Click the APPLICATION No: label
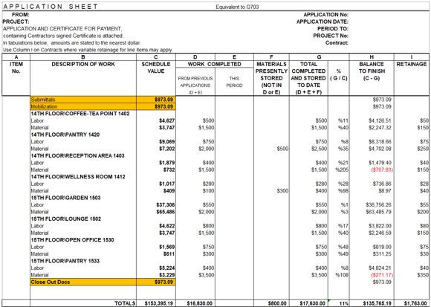The image size is (431, 307). click(326, 15)
